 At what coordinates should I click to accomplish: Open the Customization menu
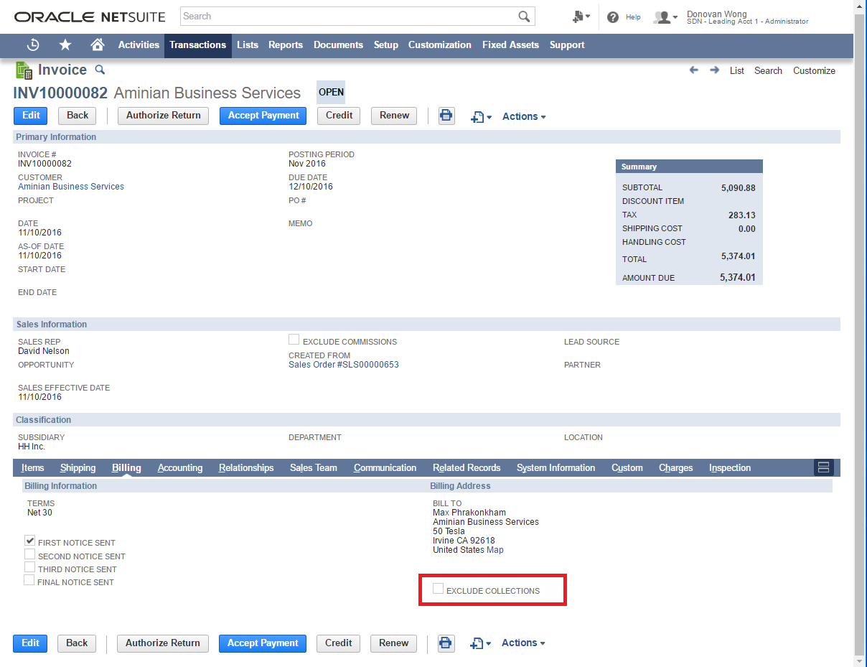click(440, 45)
